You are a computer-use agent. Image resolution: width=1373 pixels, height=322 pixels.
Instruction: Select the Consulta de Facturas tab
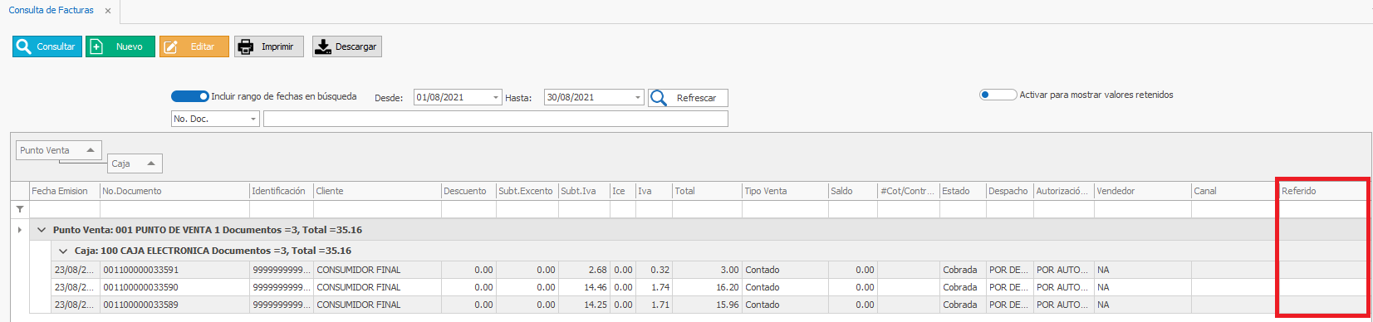51,11
